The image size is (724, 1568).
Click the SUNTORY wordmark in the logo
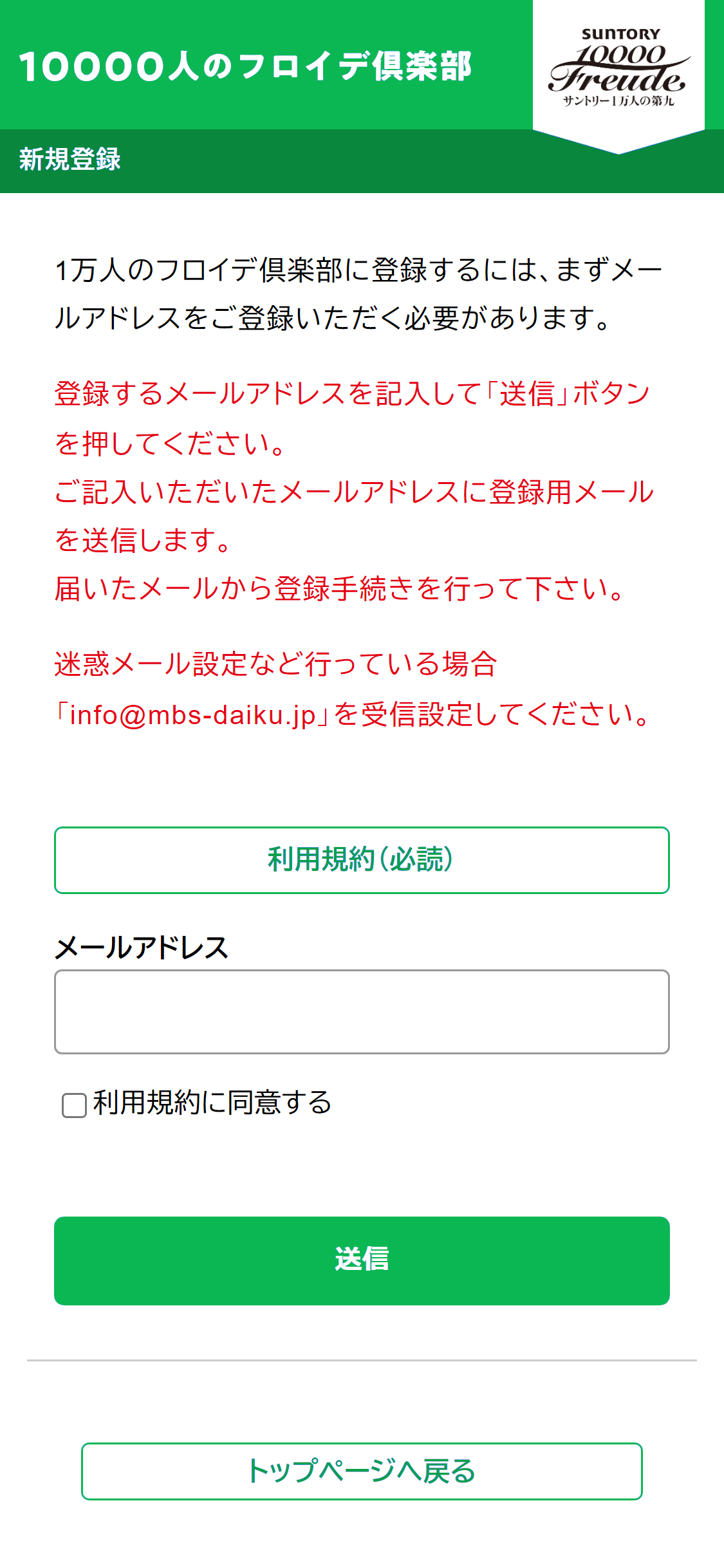point(621,34)
